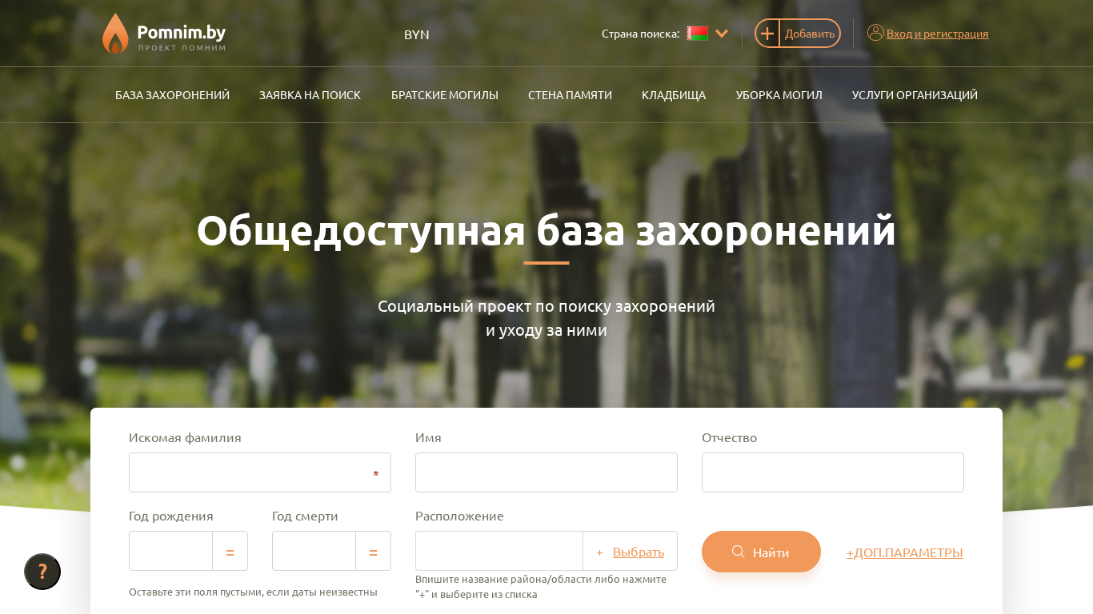Open the УСЛУГИ ОРГАНИЗАЦИЙ menu item
Image resolution: width=1093 pixels, height=614 pixels.
tap(915, 95)
